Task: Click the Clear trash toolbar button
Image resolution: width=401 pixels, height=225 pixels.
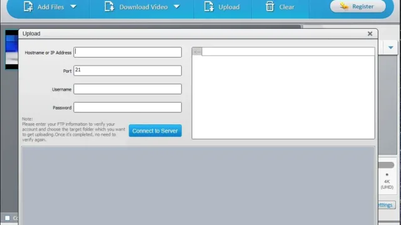Action: tap(280, 7)
